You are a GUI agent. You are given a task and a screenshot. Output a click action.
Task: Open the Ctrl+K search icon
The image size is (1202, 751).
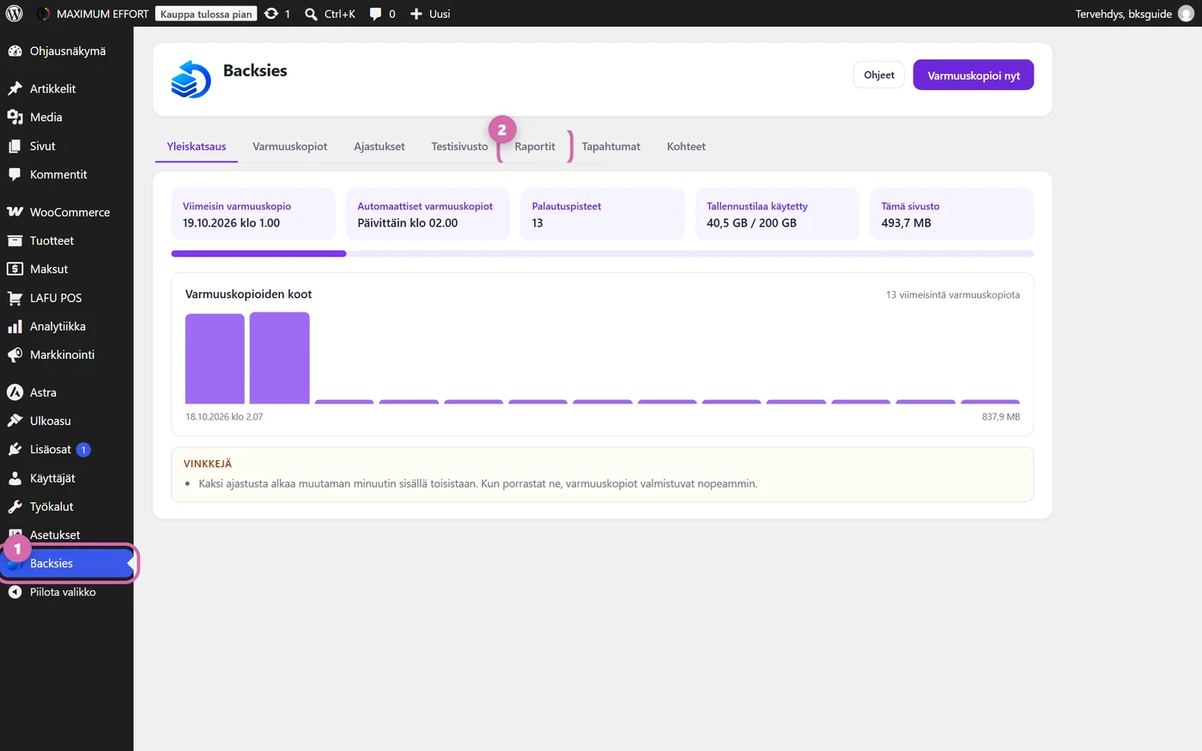coord(312,14)
